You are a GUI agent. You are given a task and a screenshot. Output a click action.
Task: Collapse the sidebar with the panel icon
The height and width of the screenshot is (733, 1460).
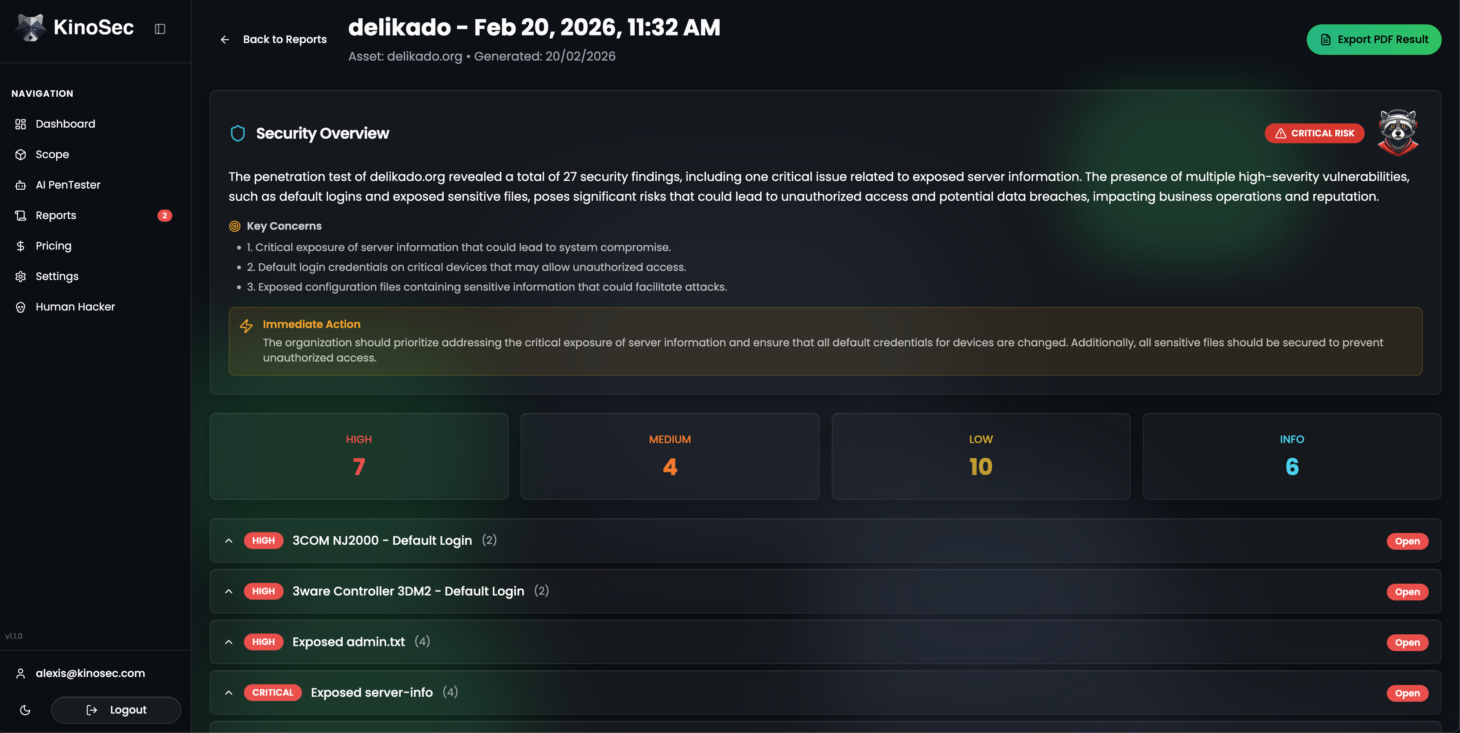coord(160,28)
